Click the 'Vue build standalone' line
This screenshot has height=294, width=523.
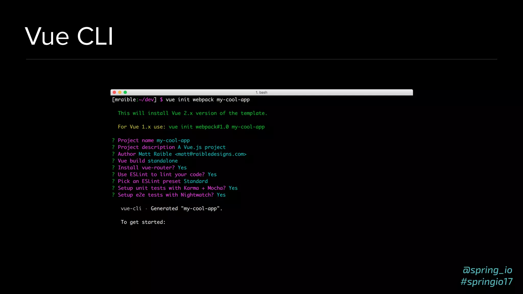pyautogui.click(x=148, y=161)
